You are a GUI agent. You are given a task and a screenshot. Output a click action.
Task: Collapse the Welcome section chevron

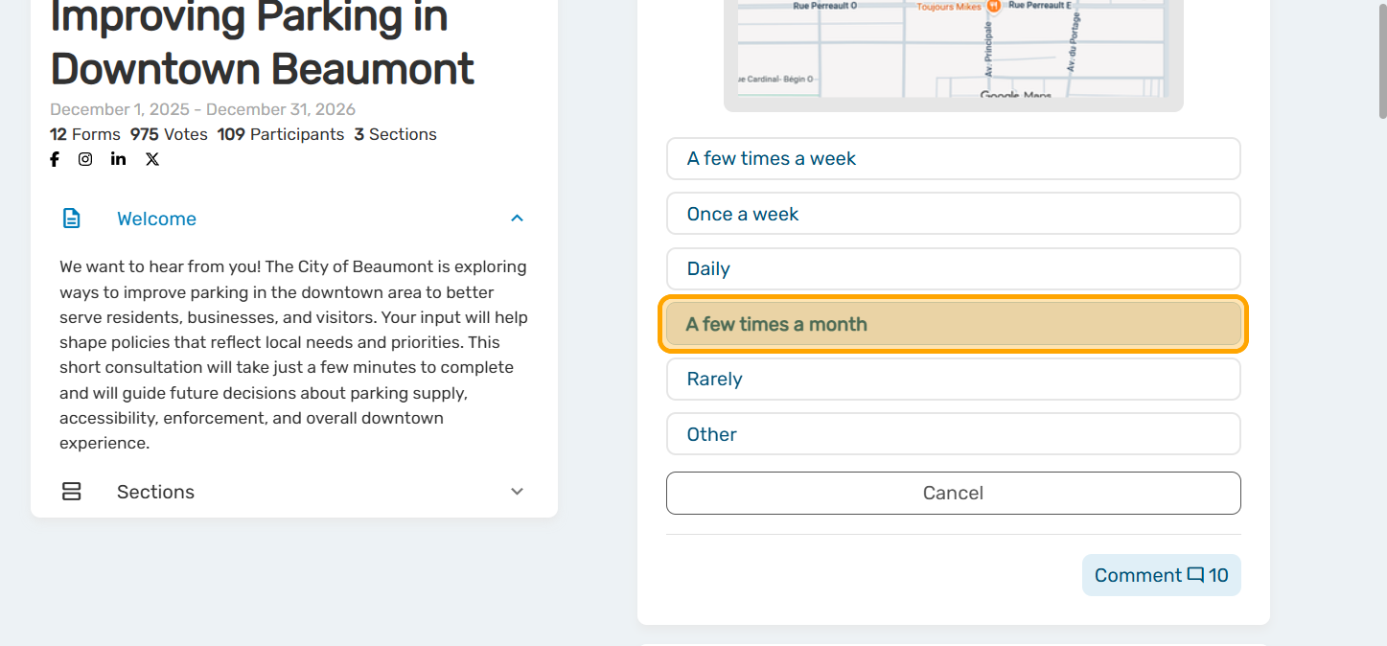coord(518,219)
